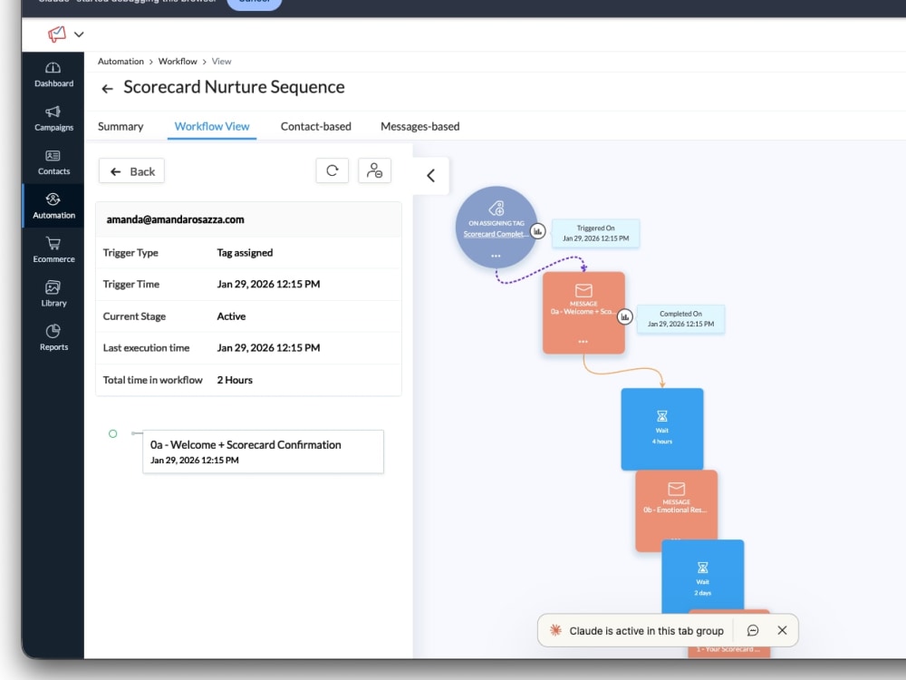906x680 pixels.
Task: Click envelope icon on 0b Emotional message
Action: 677,490
